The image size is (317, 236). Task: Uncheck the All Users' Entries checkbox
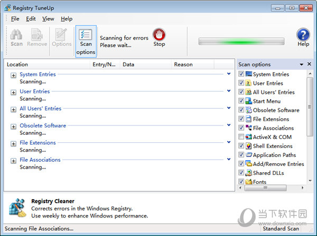tap(241, 92)
